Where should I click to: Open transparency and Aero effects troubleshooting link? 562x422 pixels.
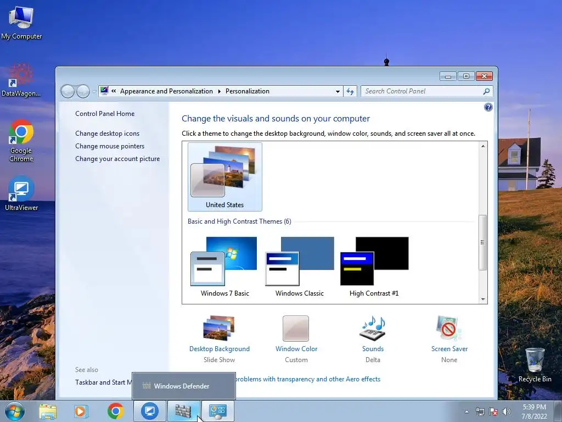coord(307,379)
